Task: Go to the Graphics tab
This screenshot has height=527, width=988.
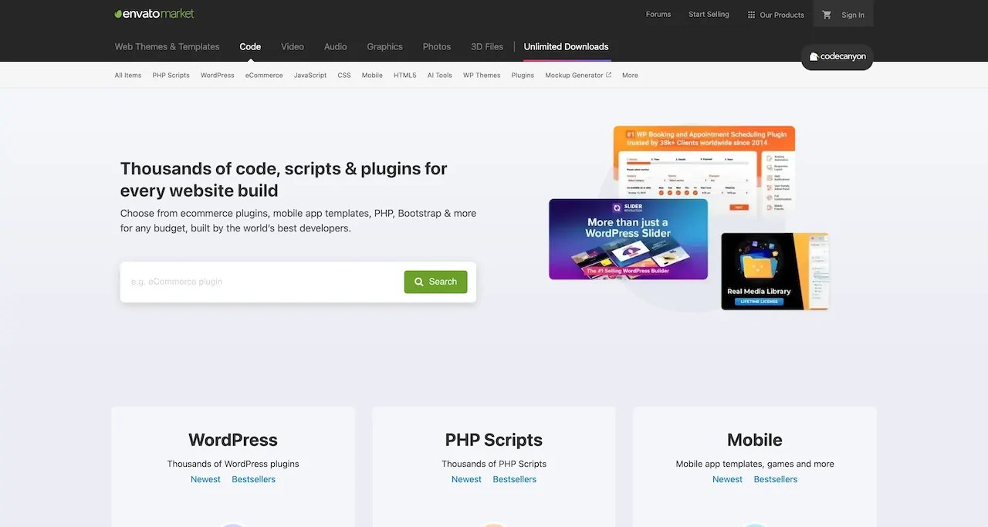Action: (x=384, y=46)
